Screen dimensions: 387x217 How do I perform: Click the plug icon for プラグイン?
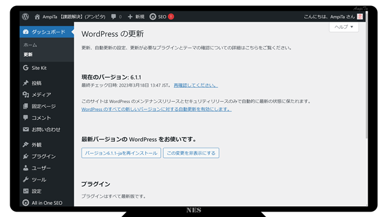[25, 156]
